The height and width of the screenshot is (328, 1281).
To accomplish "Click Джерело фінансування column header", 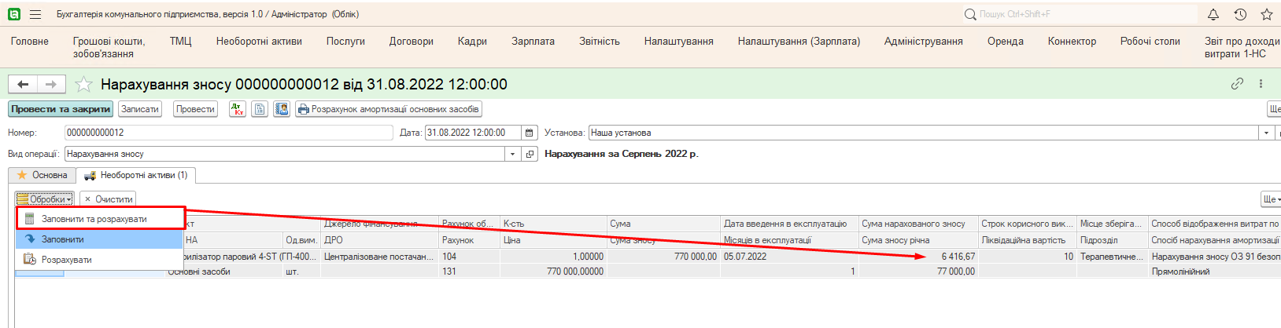I will tap(379, 224).
